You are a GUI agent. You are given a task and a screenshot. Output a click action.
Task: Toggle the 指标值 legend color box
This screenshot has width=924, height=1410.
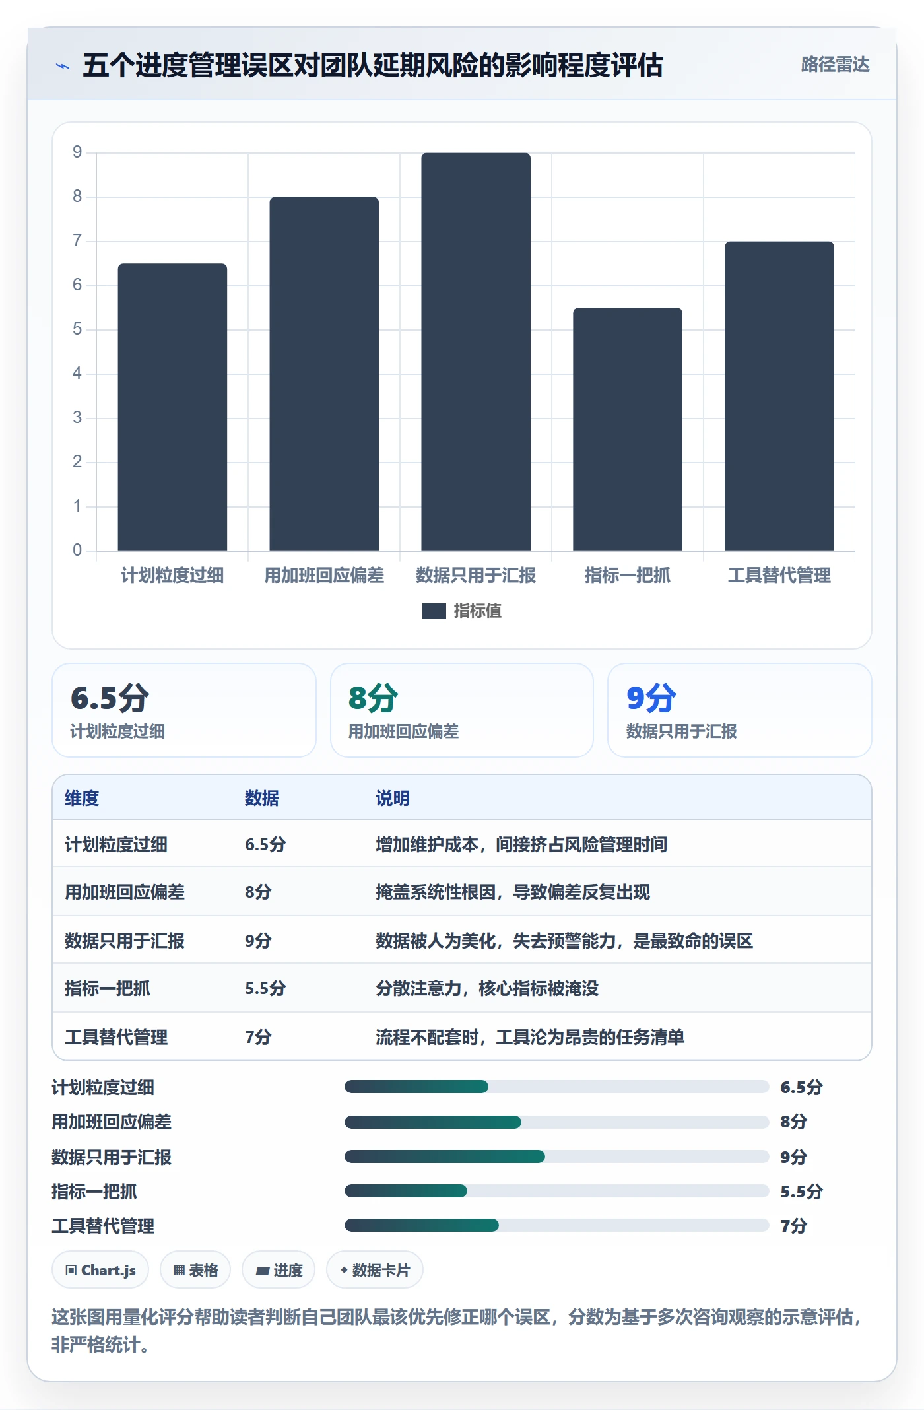click(434, 611)
